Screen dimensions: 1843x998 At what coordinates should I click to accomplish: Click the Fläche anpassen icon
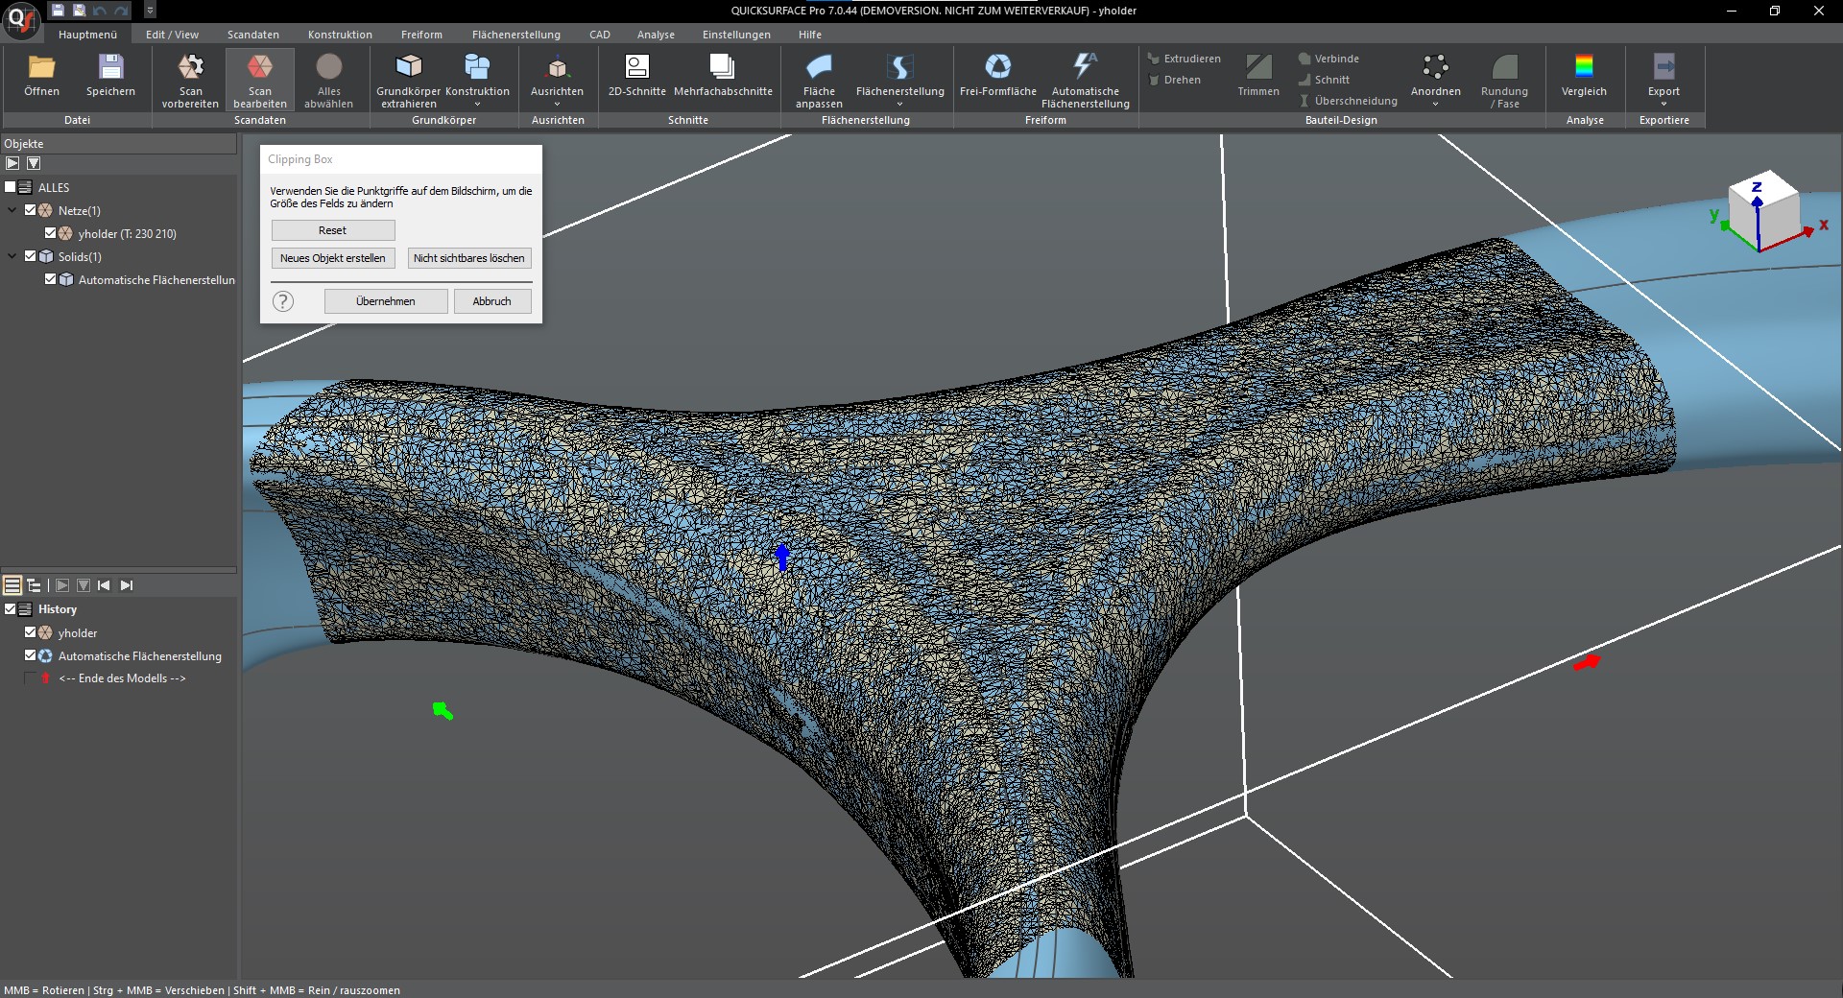[x=818, y=67]
